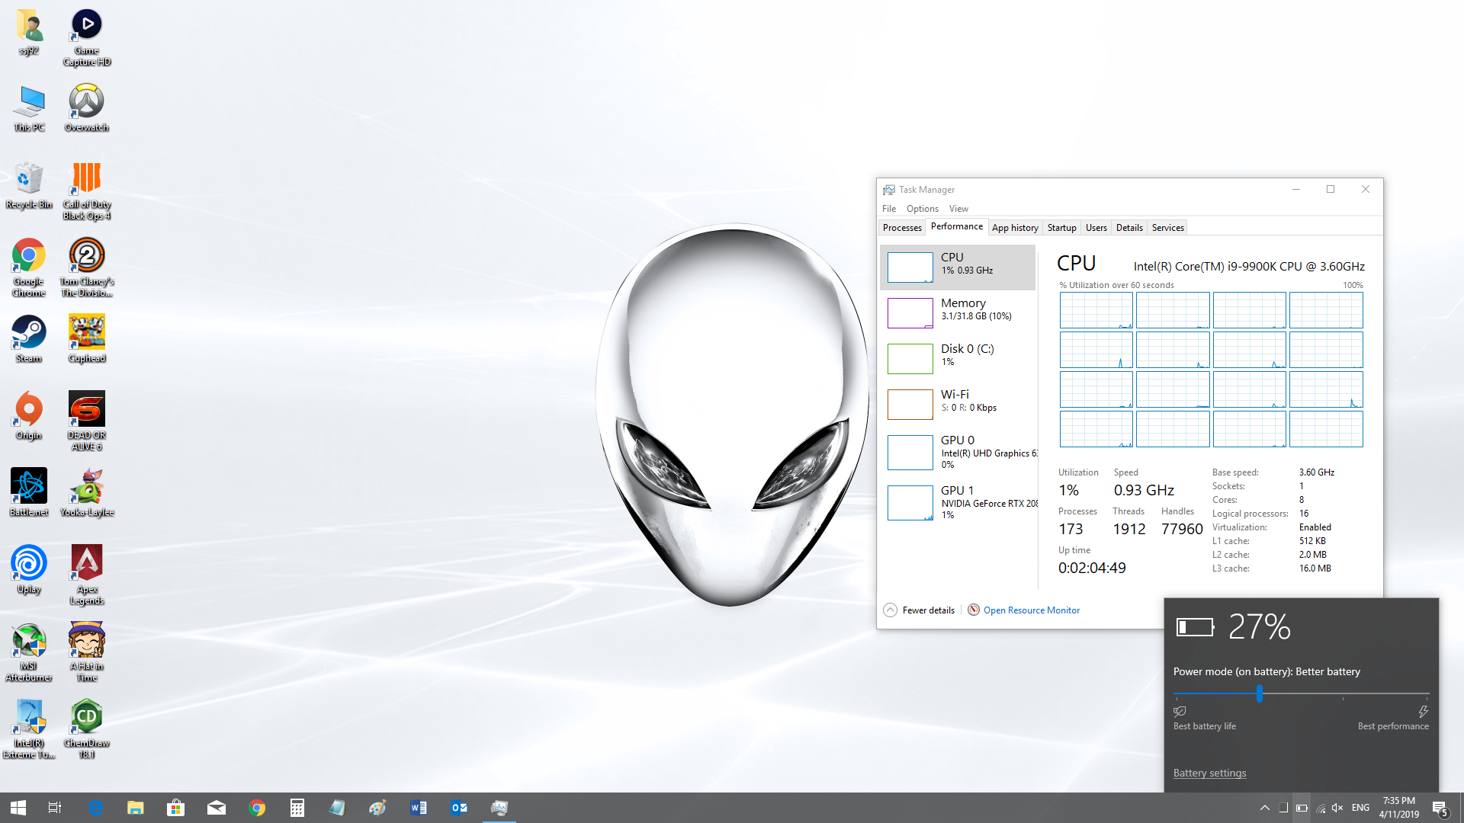Click Open Resource Monitor link
The width and height of the screenshot is (1464, 823).
pyautogui.click(x=1031, y=610)
